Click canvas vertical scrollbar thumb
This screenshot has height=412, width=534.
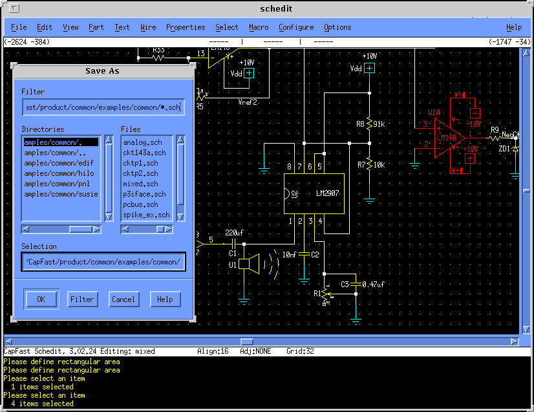(x=526, y=191)
